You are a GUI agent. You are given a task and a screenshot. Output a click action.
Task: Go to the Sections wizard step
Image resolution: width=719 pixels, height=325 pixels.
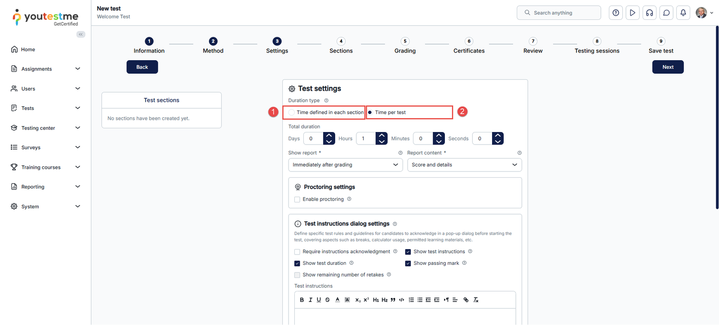click(341, 45)
